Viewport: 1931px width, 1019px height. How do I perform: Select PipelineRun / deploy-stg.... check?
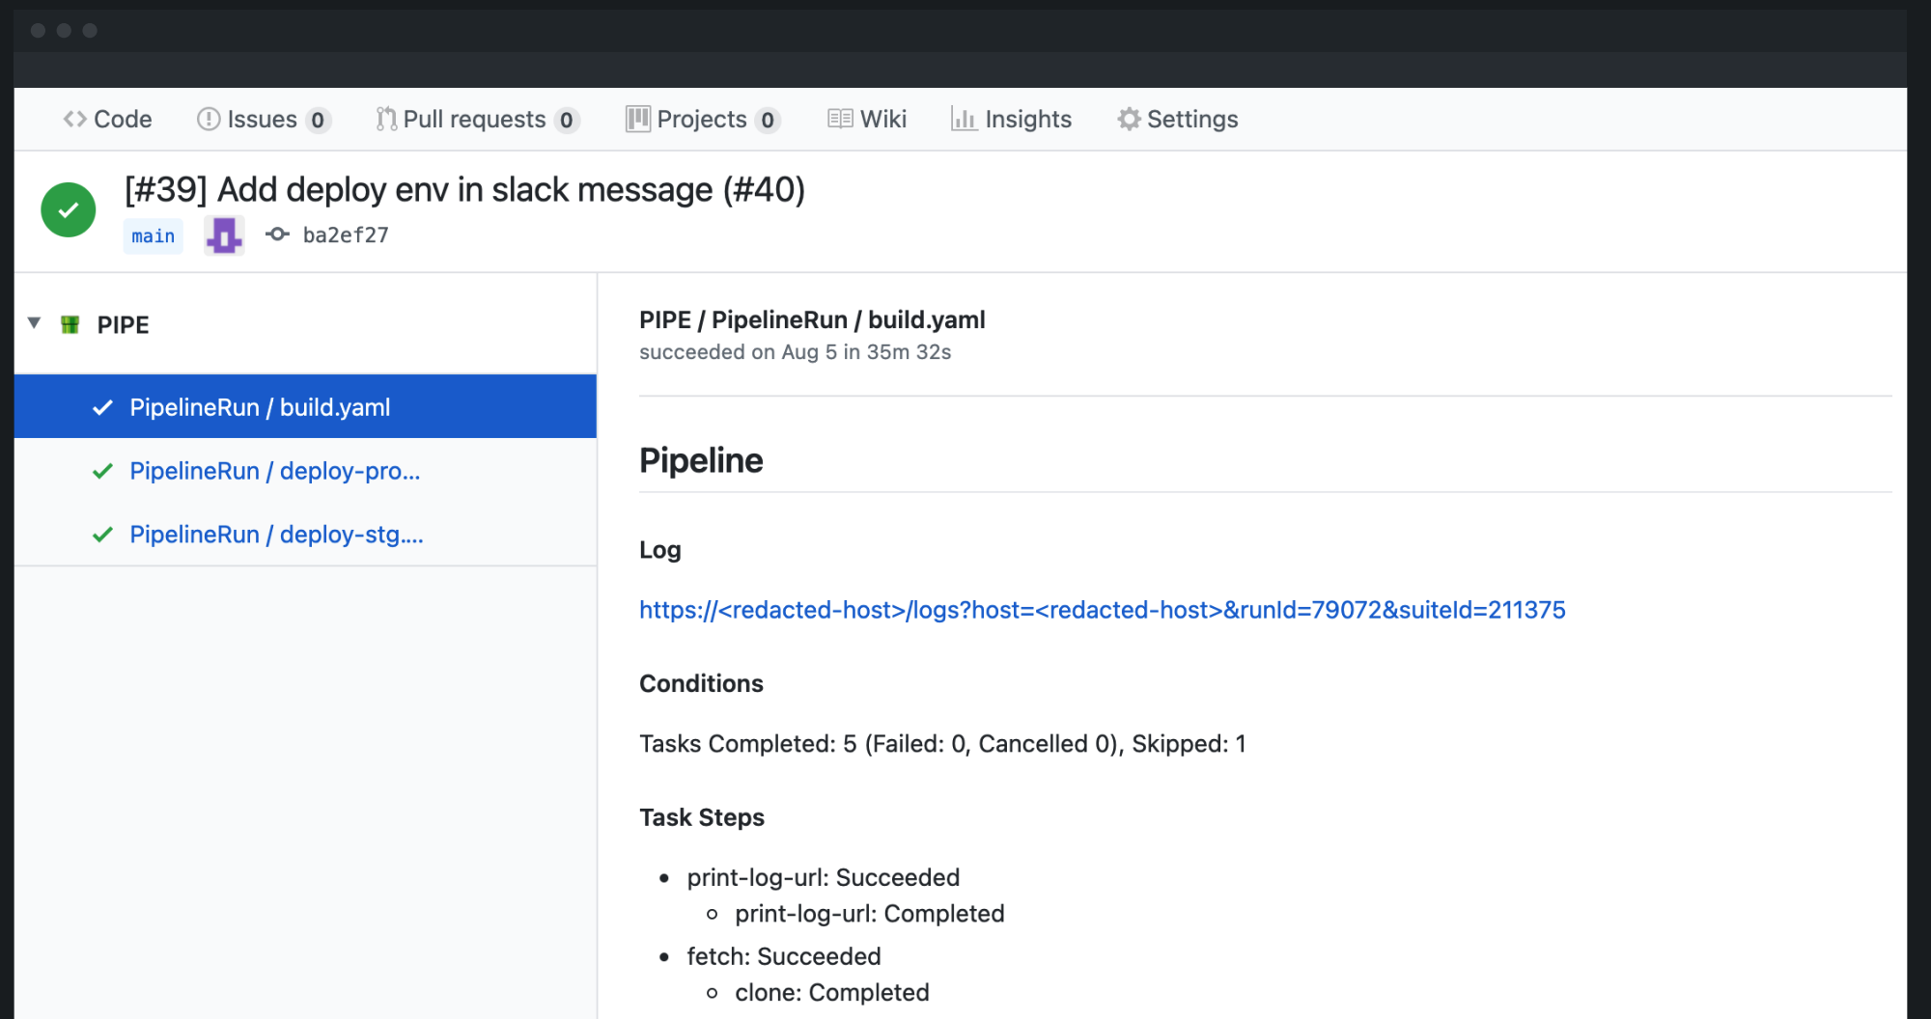pos(305,535)
